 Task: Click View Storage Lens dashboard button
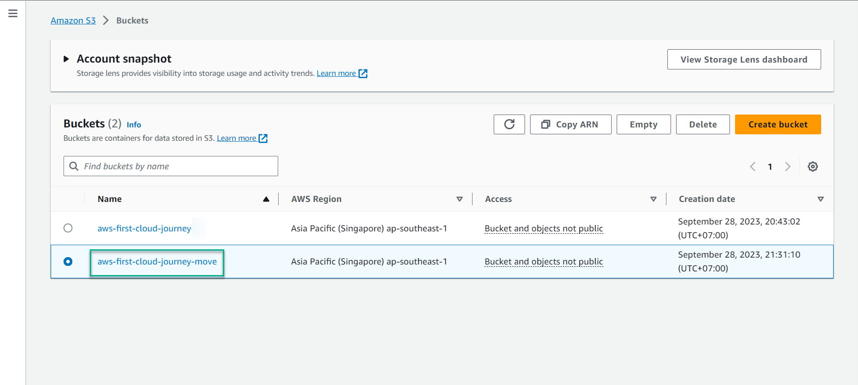pos(744,59)
